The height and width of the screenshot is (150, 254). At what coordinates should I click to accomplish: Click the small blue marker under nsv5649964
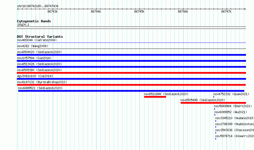tap(215, 109)
